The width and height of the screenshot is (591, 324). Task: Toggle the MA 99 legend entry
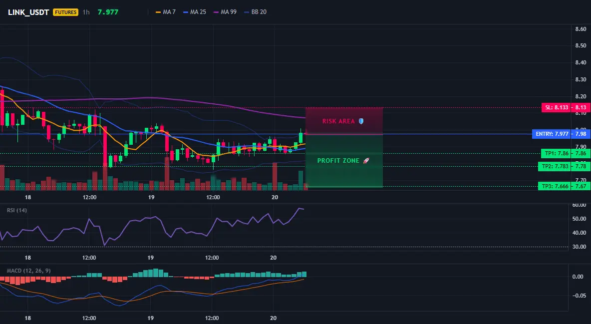point(225,12)
